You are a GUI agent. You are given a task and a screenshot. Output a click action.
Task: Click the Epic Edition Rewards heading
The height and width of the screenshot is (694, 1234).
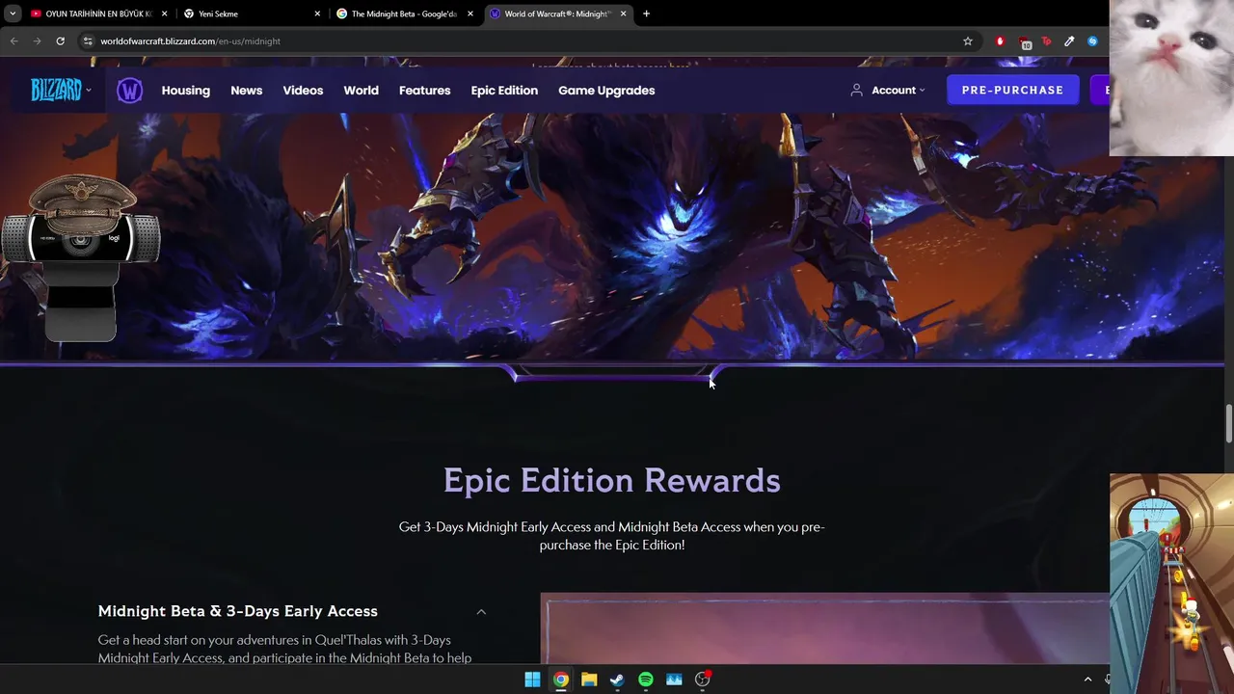[x=611, y=480]
